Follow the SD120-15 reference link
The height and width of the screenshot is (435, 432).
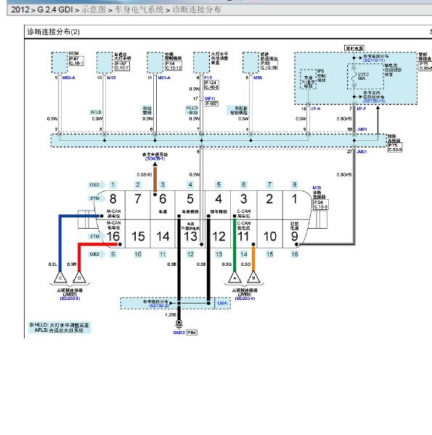point(374,101)
